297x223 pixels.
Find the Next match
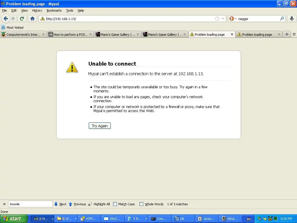pyautogui.click(x=60, y=204)
